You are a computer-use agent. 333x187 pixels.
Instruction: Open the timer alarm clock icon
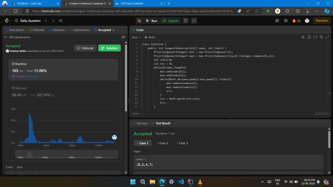coord(186,20)
